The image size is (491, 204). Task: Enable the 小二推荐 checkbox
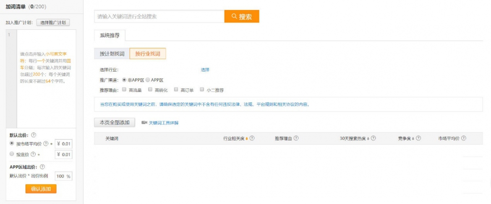coord(202,89)
